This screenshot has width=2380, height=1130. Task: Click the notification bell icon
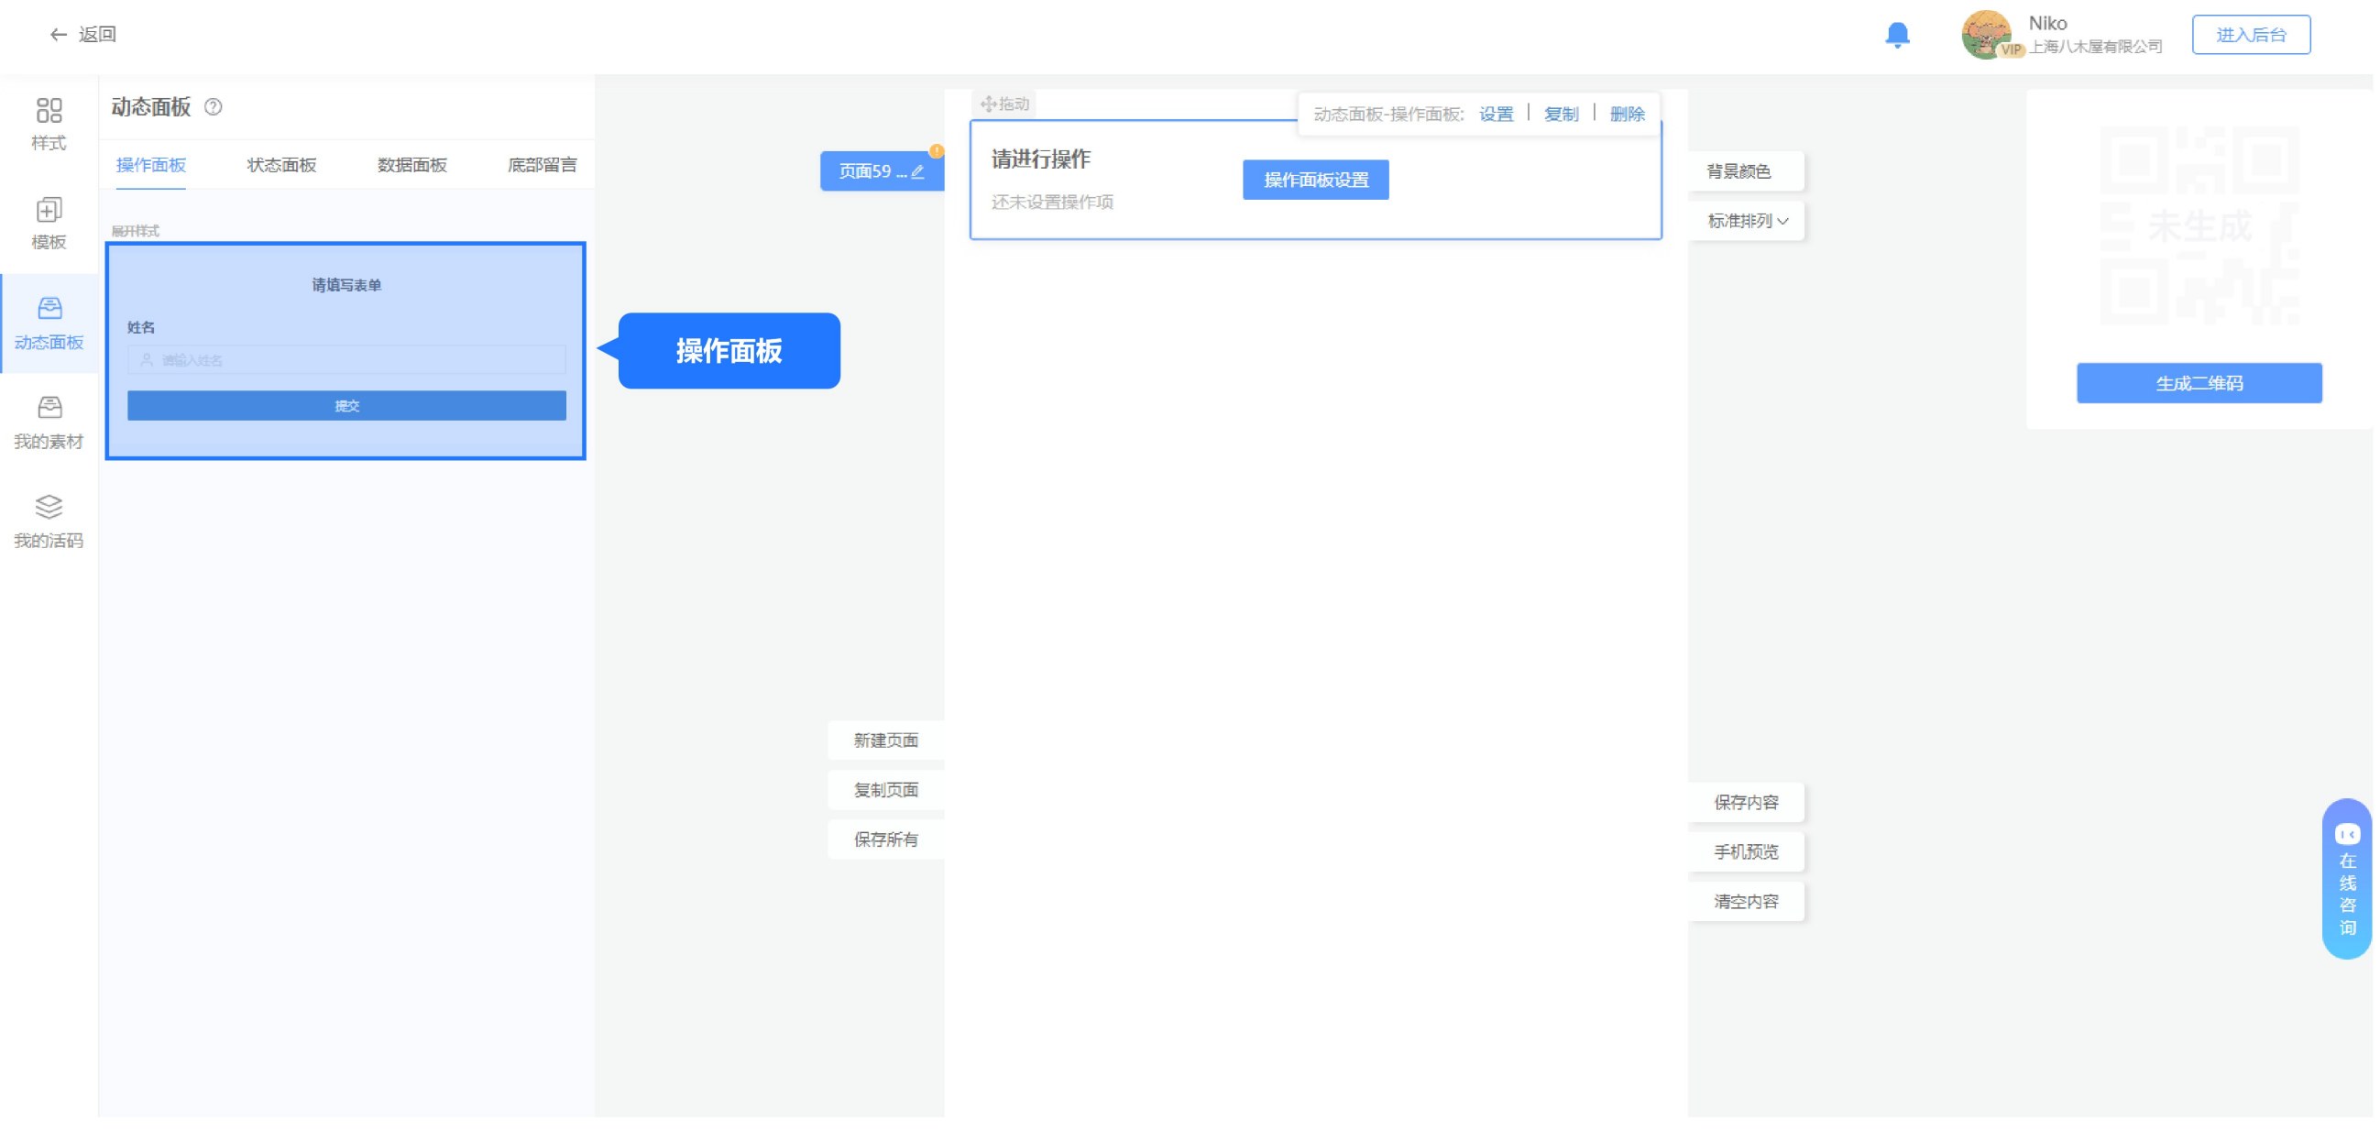click(x=1897, y=35)
